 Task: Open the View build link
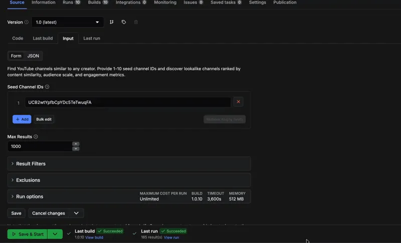pyautogui.click(x=94, y=237)
